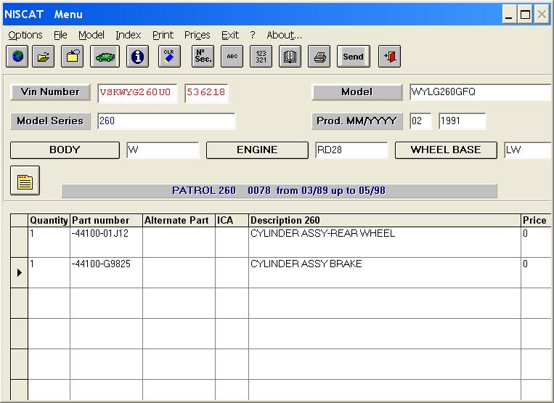Open the Print menu
This screenshot has height=403, width=554.
(x=163, y=35)
